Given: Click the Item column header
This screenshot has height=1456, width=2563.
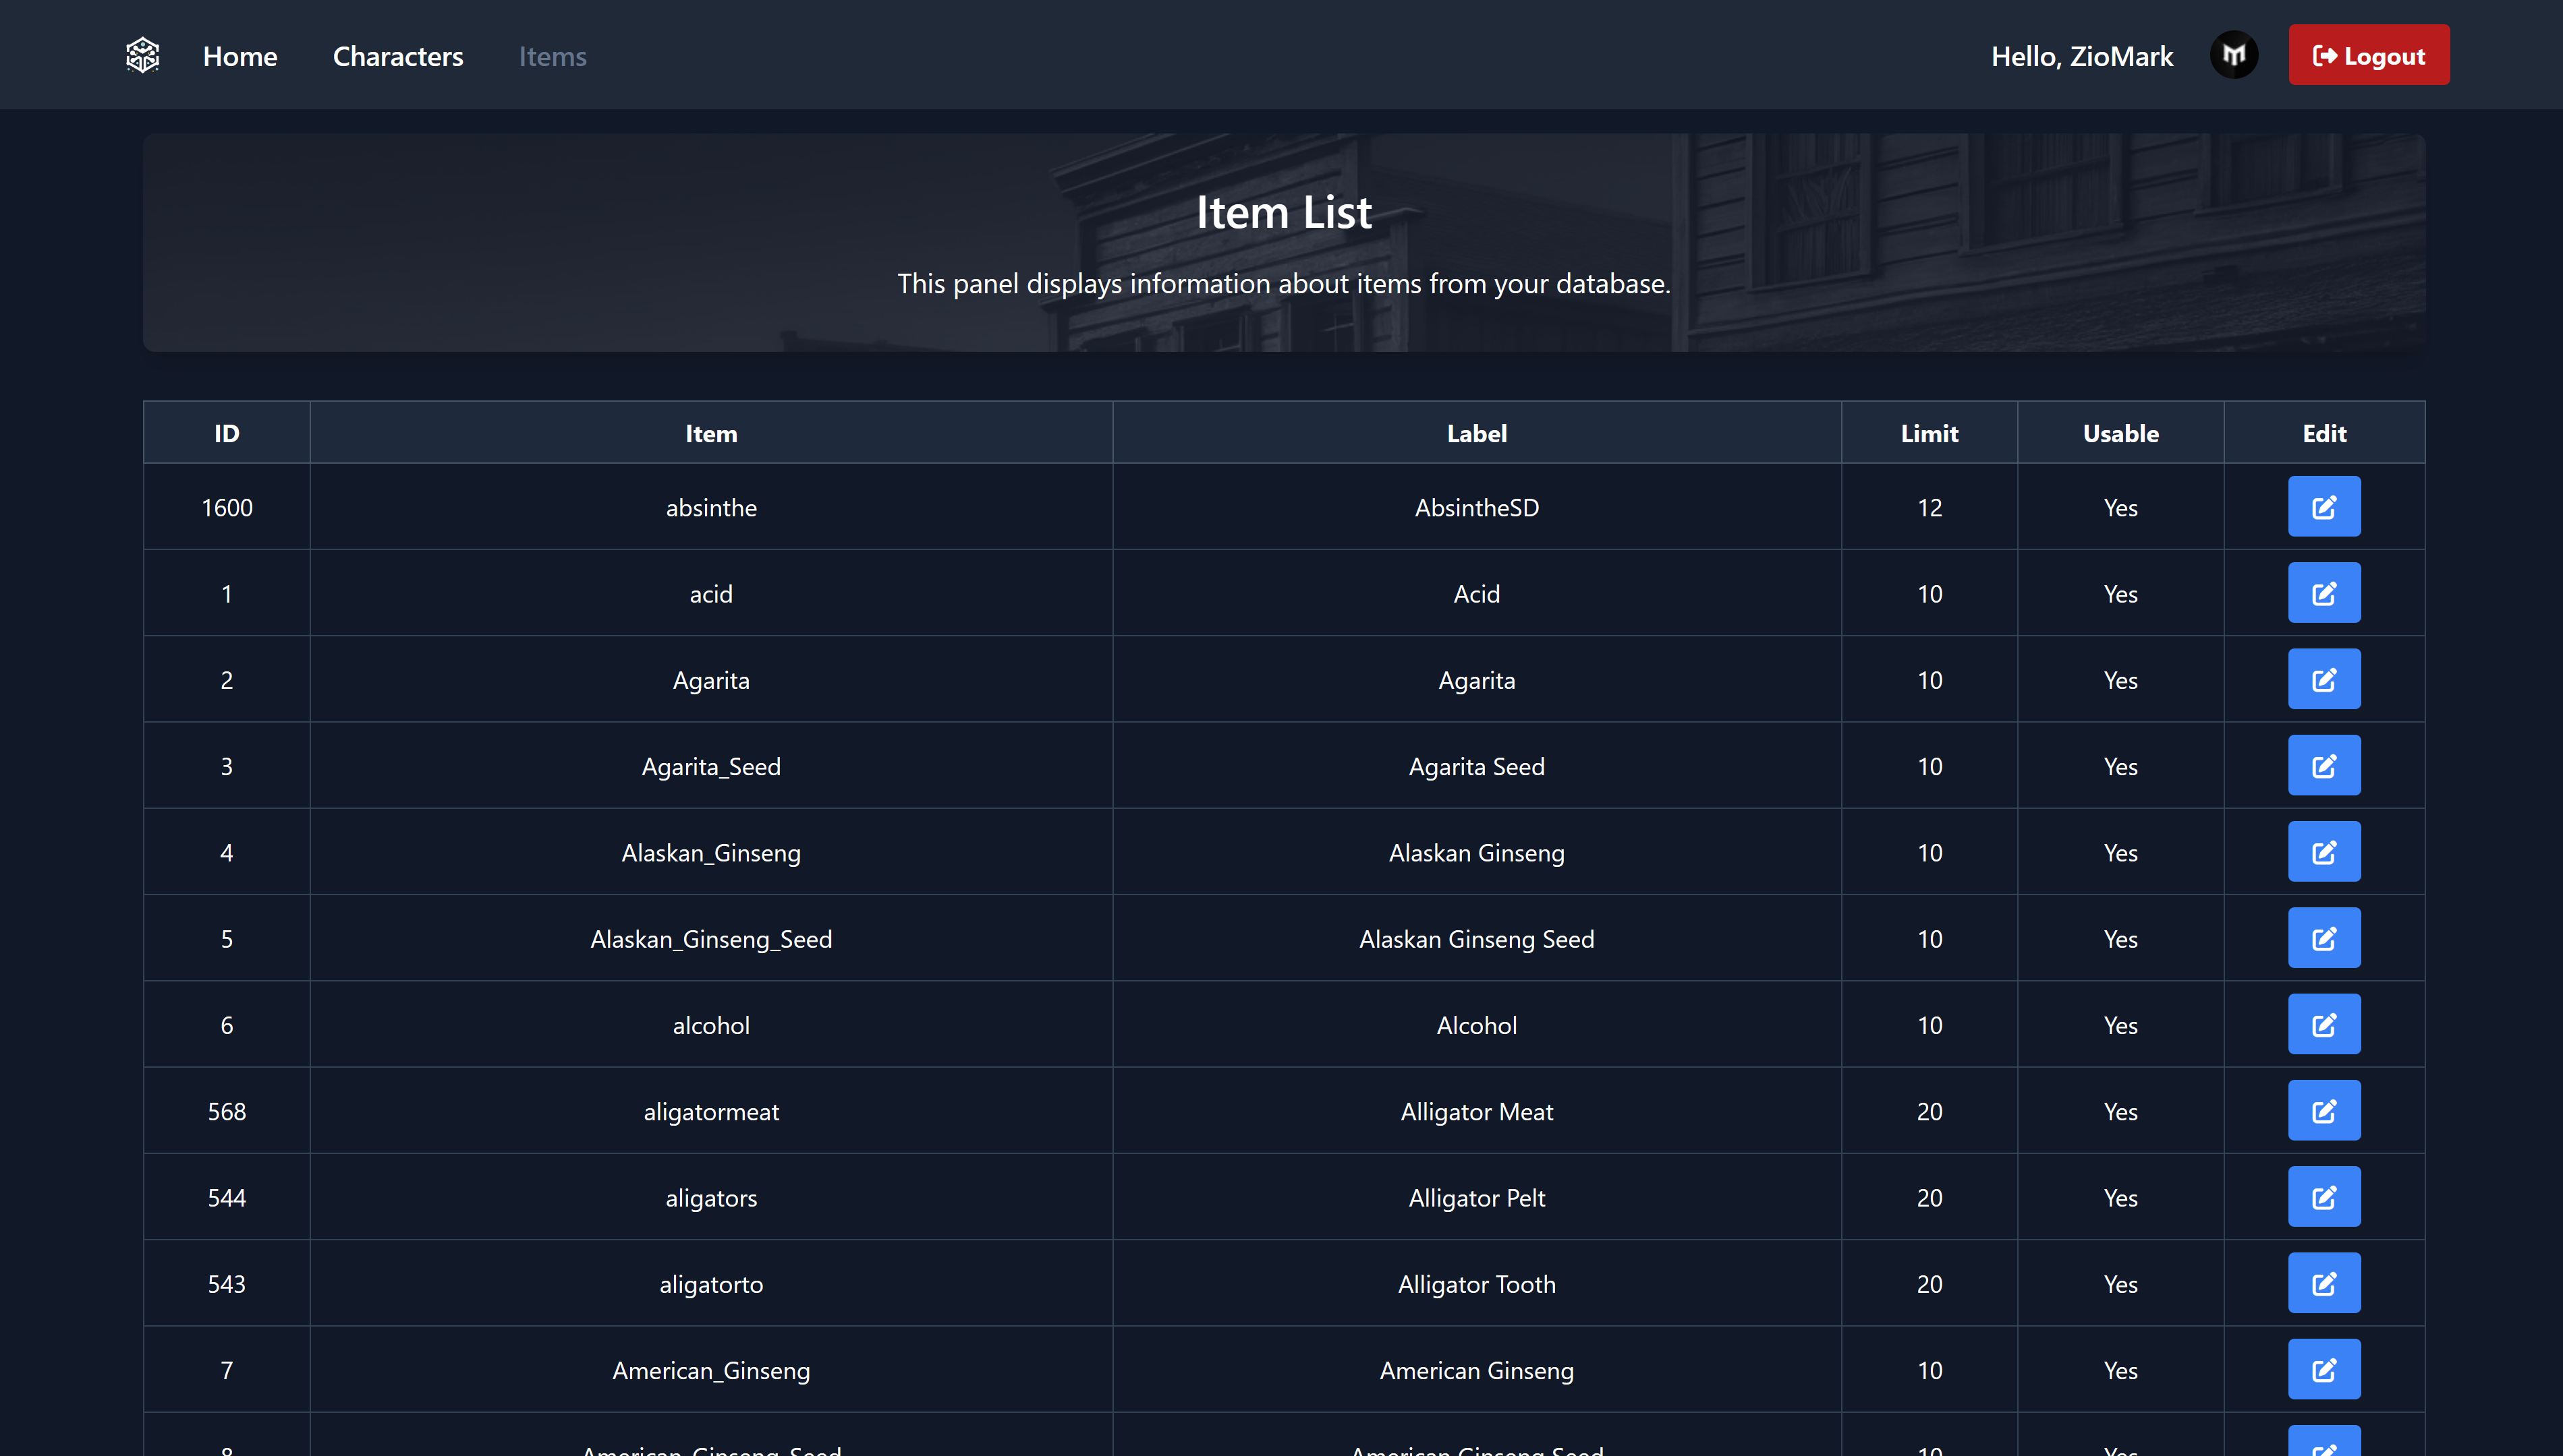Looking at the screenshot, I should point(710,433).
